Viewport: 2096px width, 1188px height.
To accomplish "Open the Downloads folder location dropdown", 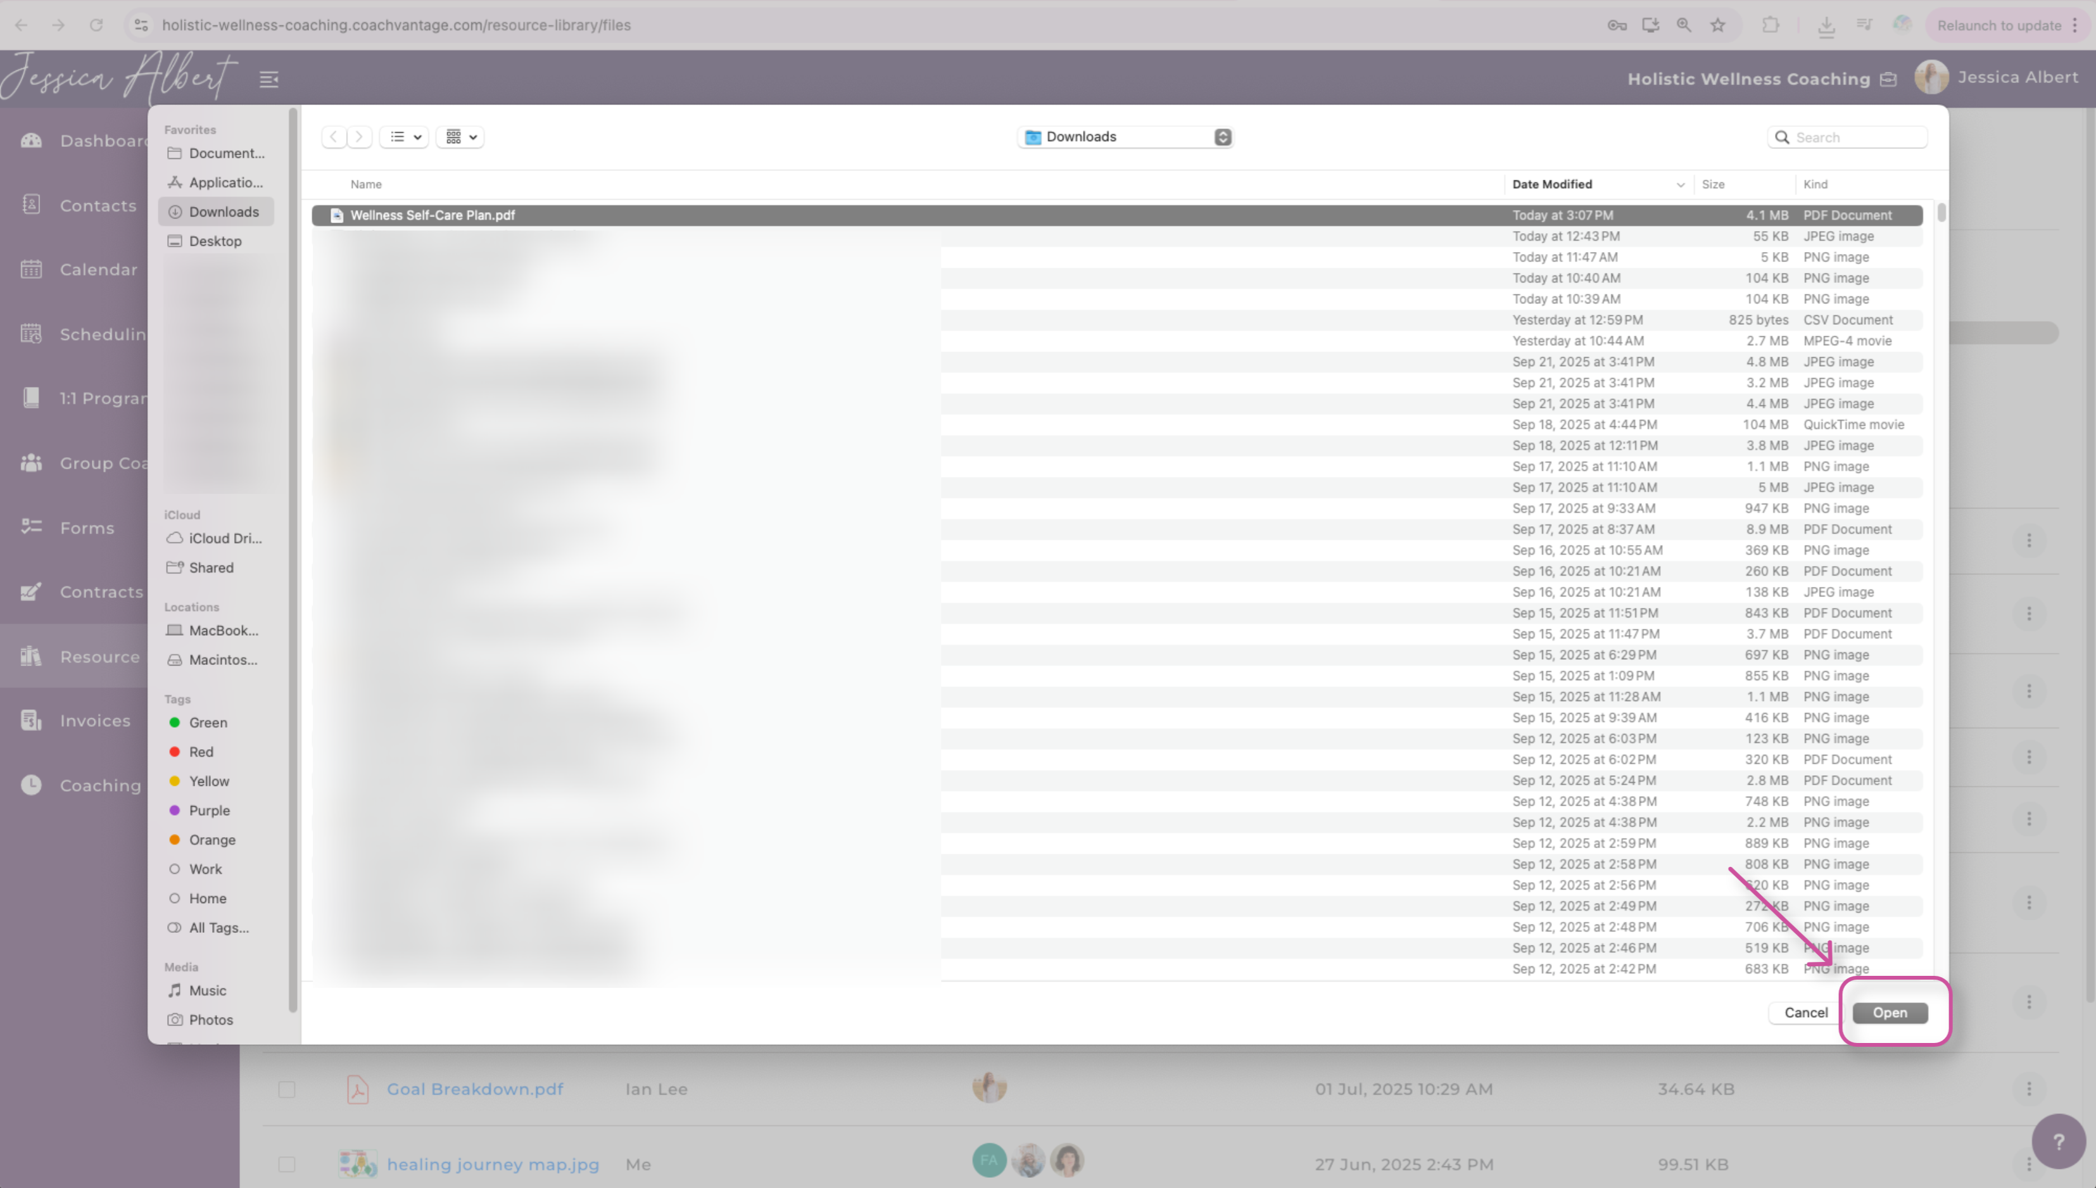I will click(1126, 137).
